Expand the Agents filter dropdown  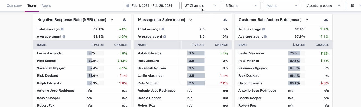pyautogui.click(x=282, y=5)
